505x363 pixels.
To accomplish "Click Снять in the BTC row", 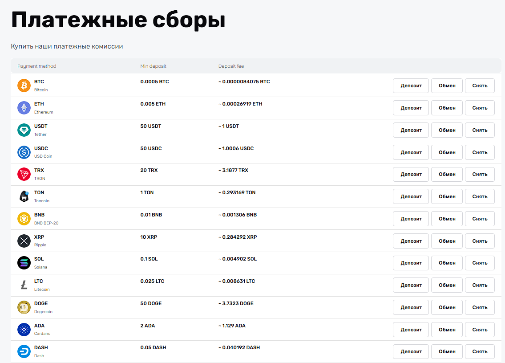I will 480,86.
